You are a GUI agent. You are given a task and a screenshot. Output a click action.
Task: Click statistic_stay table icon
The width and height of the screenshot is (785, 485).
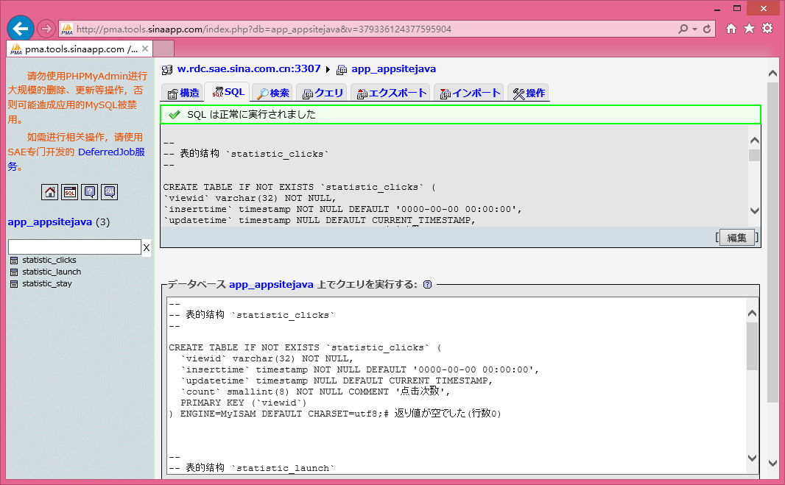14,284
